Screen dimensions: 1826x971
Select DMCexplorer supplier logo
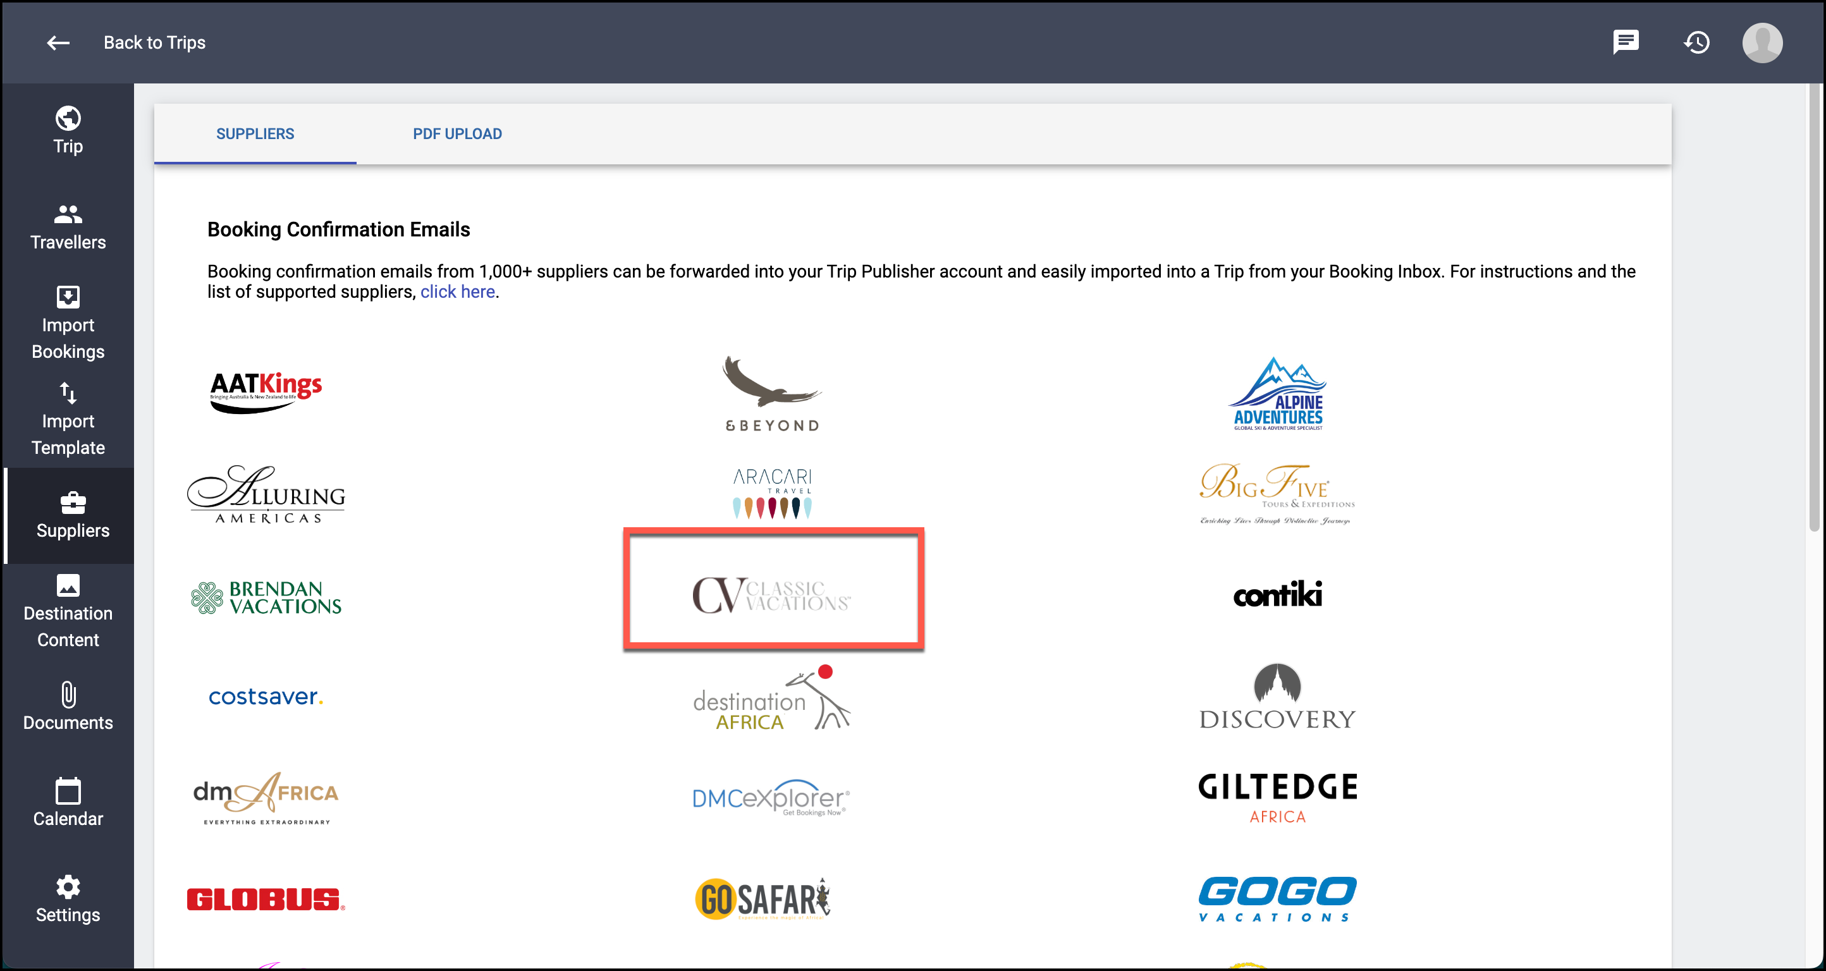772,798
